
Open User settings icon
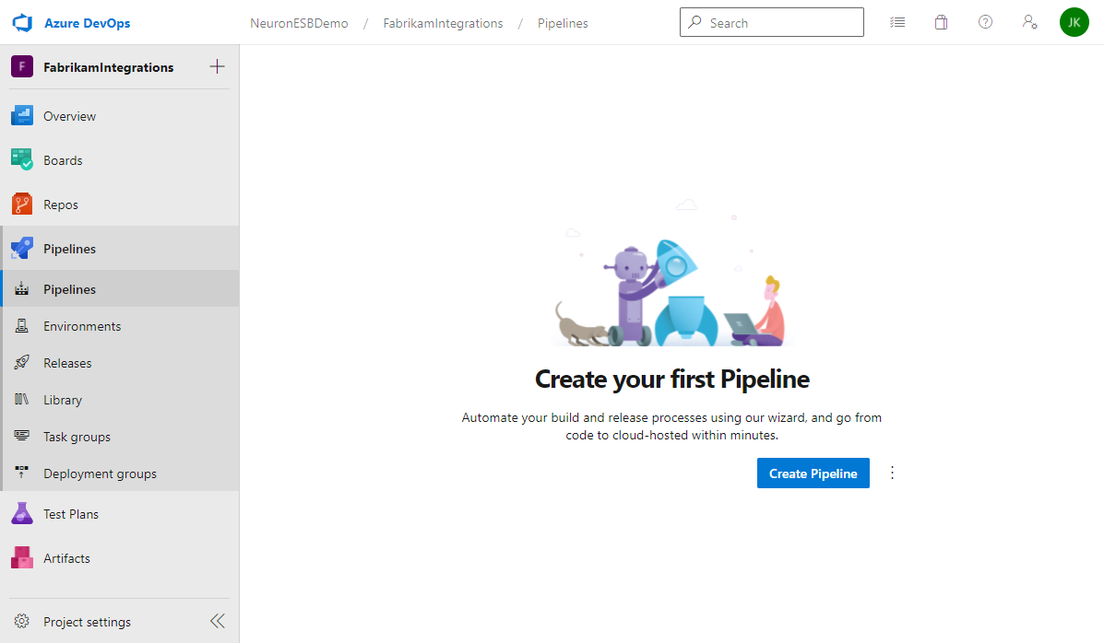tap(1030, 22)
